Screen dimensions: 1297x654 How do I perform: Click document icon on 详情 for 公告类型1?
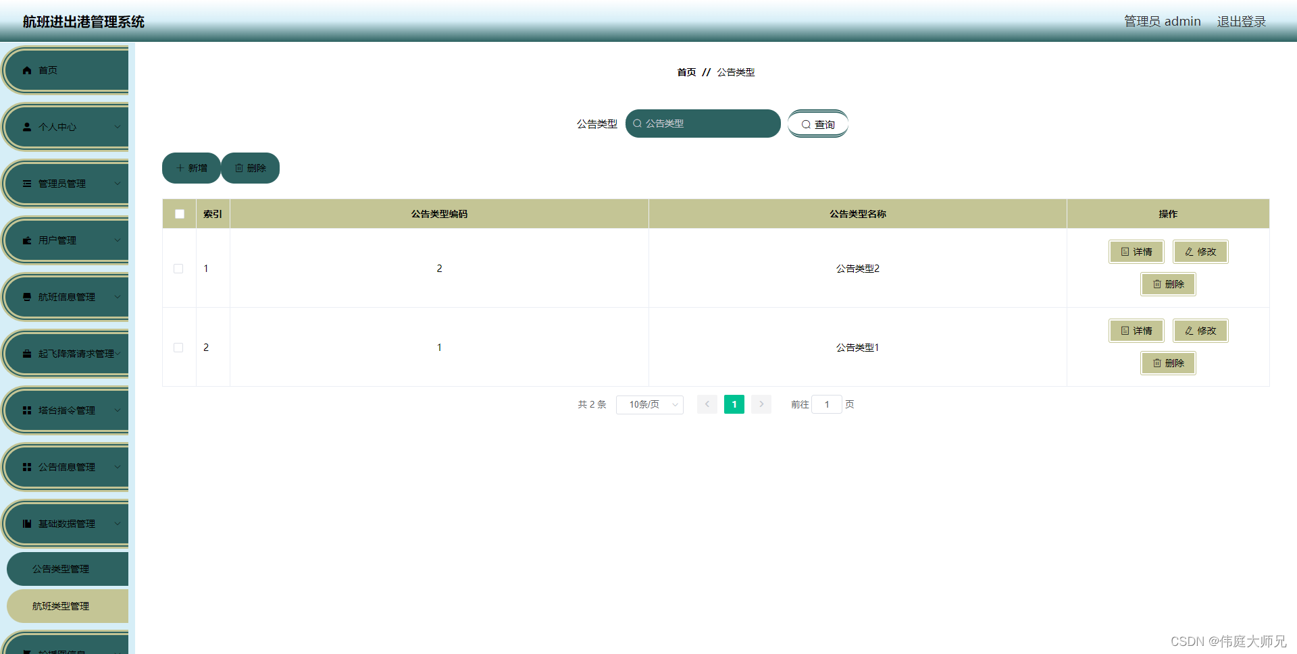tap(1125, 331)
